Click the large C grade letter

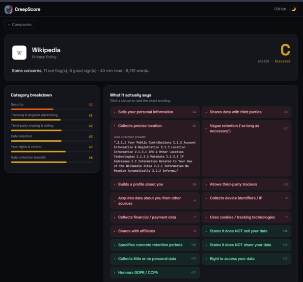point(285,50)
